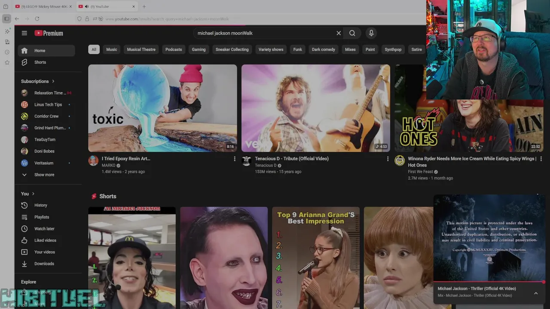This screenshot has width=550, height=309.
Task: Open the AI sparkle icon in browser sidebar
Action: [7, 31]
